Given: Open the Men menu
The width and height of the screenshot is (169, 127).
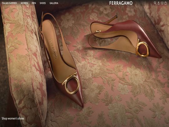Looking at the screenshot, I should coord(34,3).
